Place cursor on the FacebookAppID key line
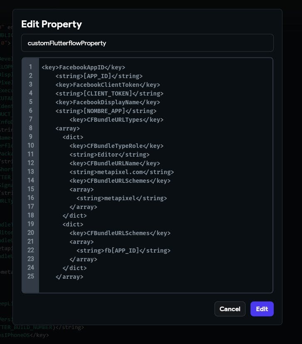 83,67
